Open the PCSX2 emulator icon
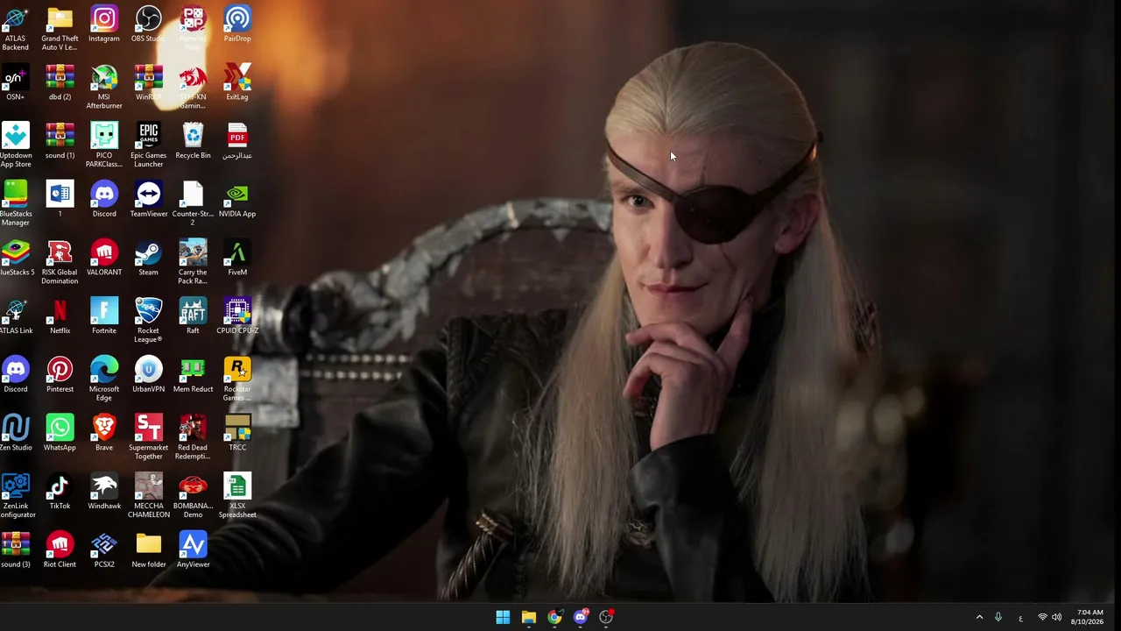This screenshot has width=1121, height=631. [104, 550]
